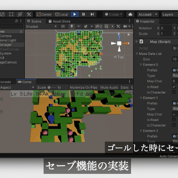Open Hierarchy panel kebab menu

pyautogui.click(x=21, y=21)
